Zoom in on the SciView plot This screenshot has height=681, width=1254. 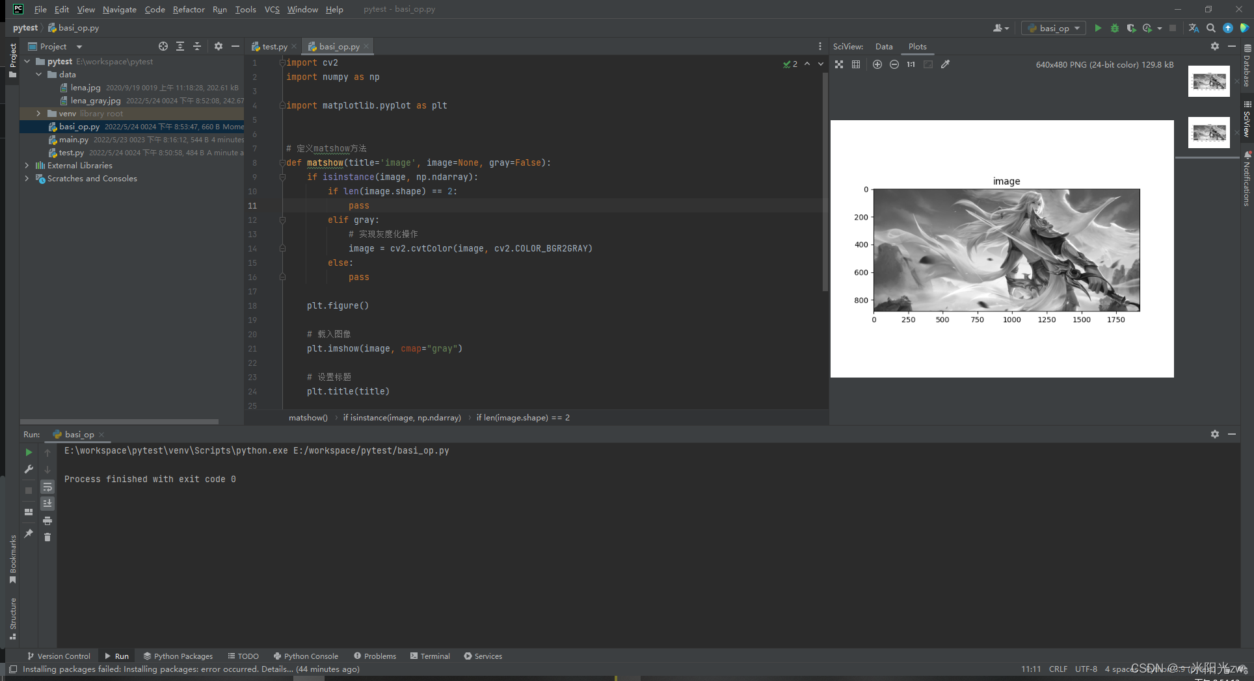[x=877, y=64]
